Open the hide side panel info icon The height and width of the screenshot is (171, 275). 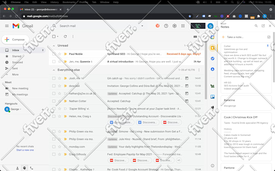pos(212,166)
